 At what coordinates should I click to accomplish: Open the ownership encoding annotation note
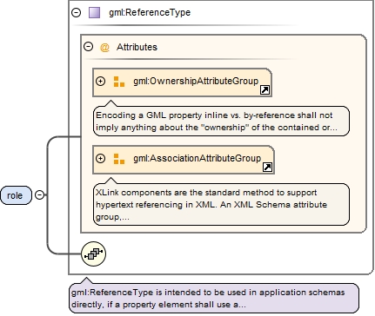(x=221, y=121)
